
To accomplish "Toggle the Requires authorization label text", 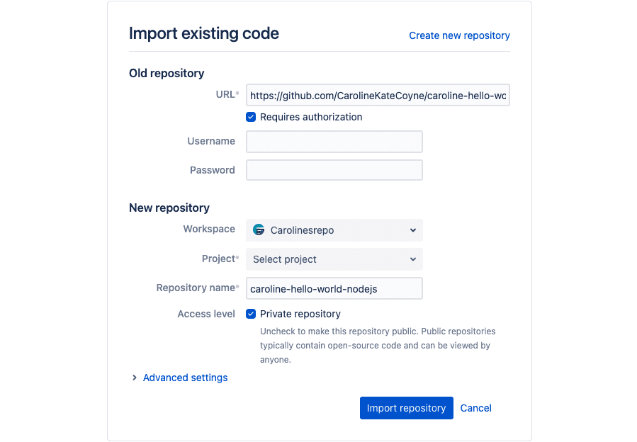I will 310,117.
